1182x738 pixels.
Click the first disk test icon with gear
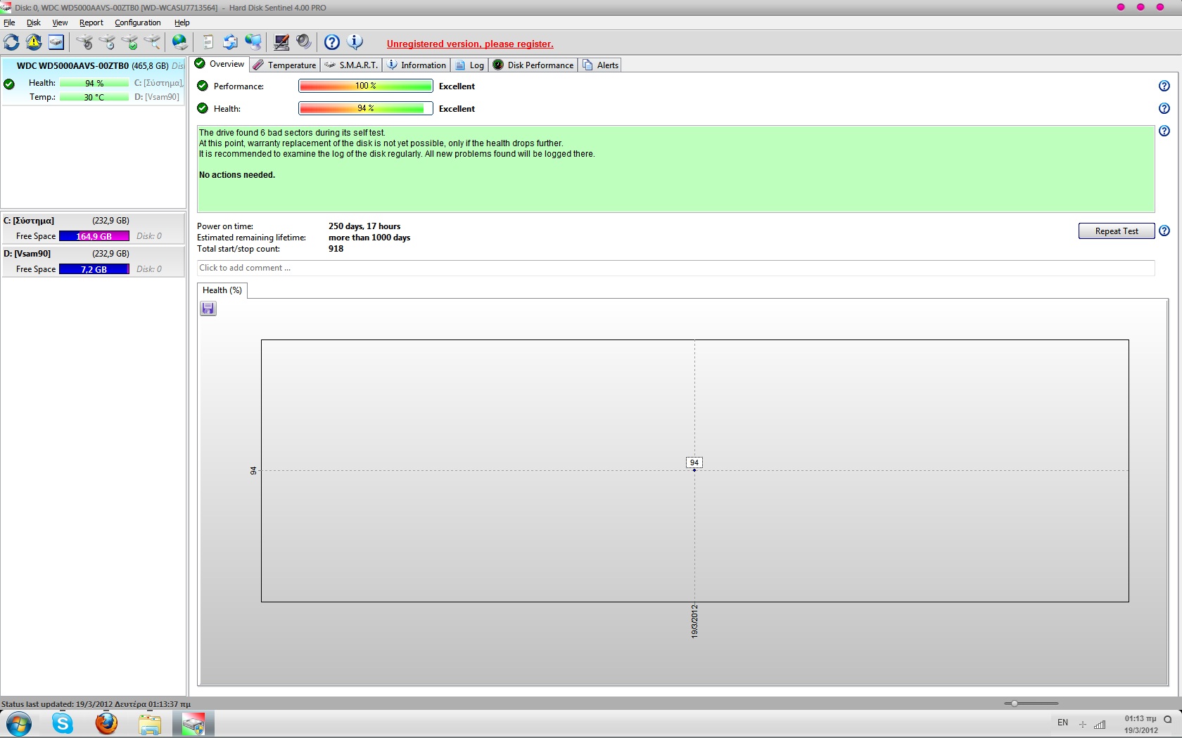point(84,42)
